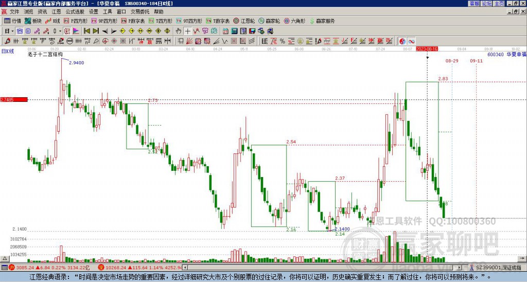Open the calculator icon
Image resolution: width=527 pixels, height=282 pixels.
(235, 31)
